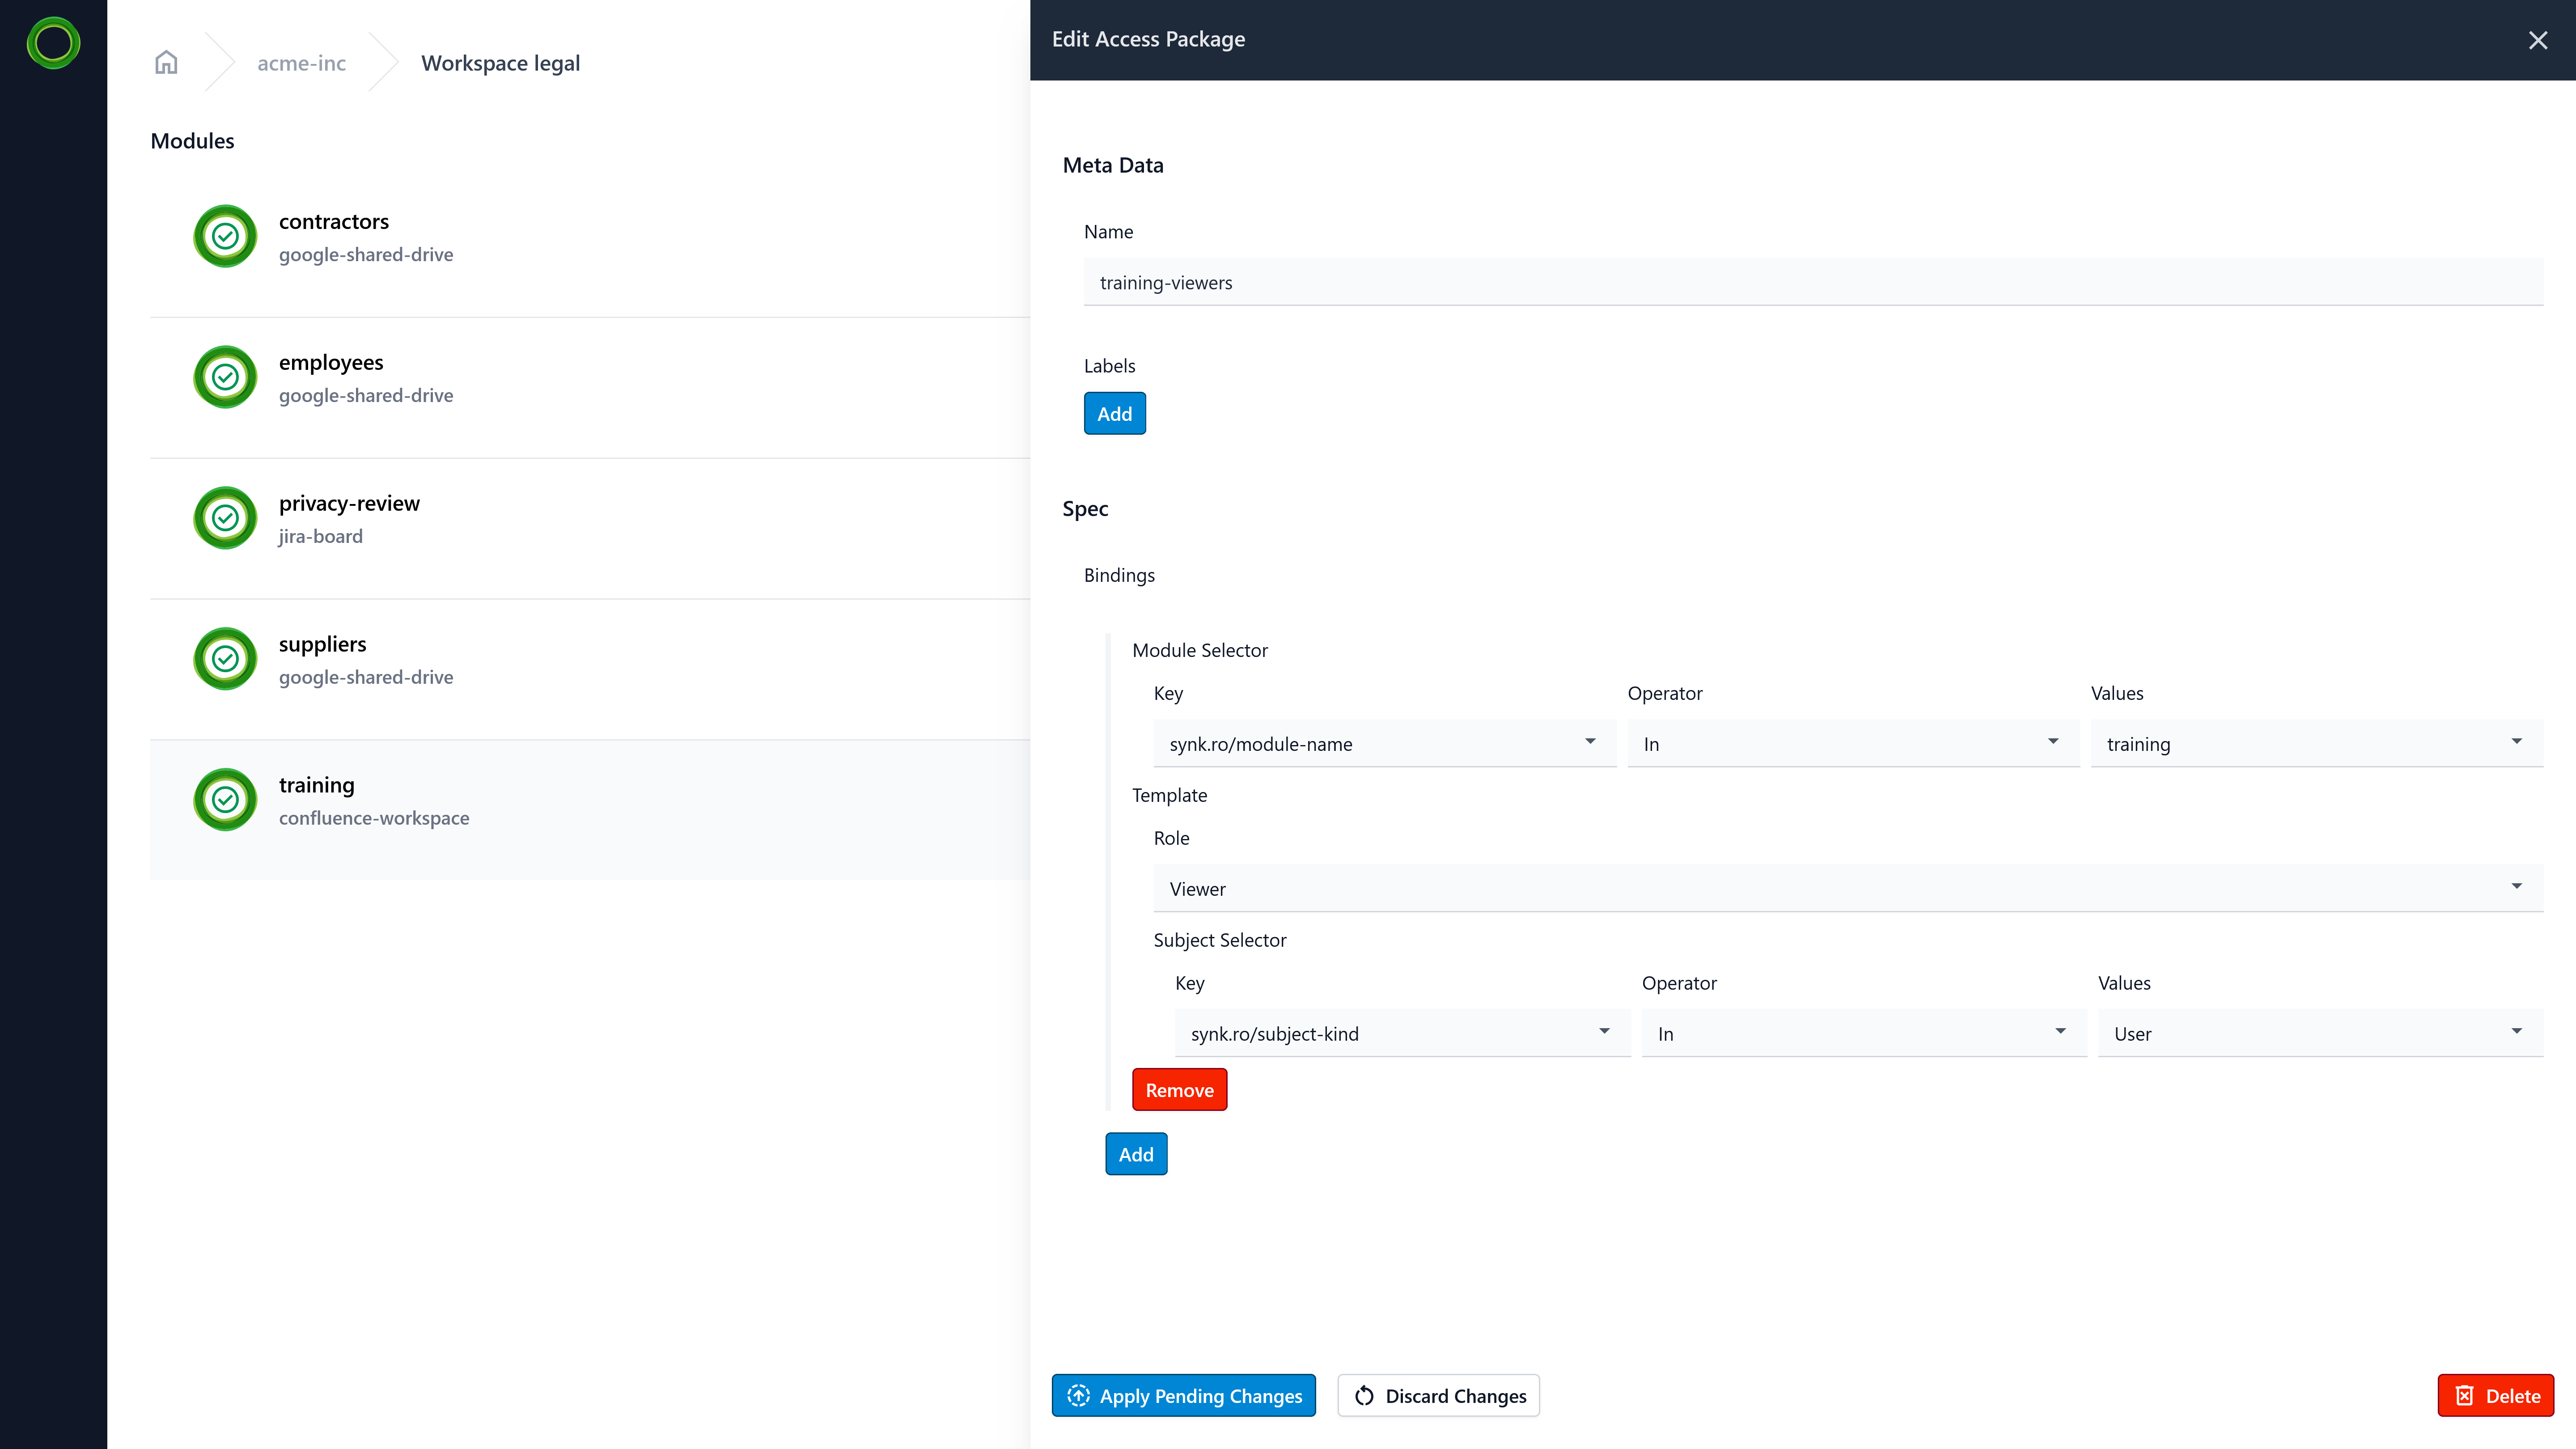Image resolution: width=2576 pixels, height=1449 pixels.
Task: Open the Module Selector Key dropdown
Action: tap(1384, 743)
